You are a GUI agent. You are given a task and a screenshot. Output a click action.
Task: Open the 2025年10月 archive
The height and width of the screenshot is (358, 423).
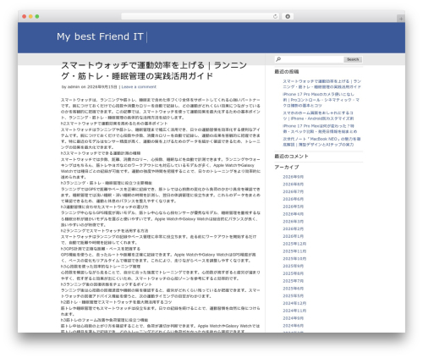[x=294, y=259]
